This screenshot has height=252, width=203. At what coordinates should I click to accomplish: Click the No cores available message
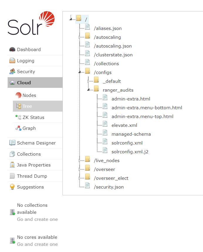point(37,237)
